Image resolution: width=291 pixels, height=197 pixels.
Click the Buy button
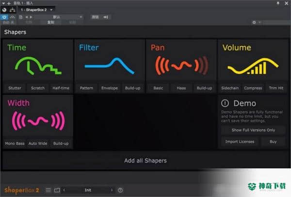(273, 142)
